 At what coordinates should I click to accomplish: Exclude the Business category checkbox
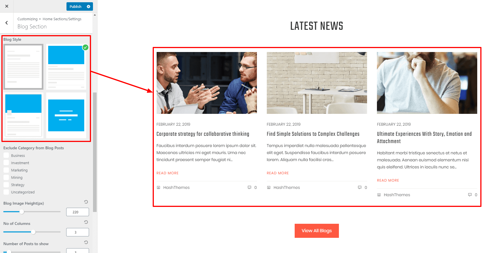[6, 155]
